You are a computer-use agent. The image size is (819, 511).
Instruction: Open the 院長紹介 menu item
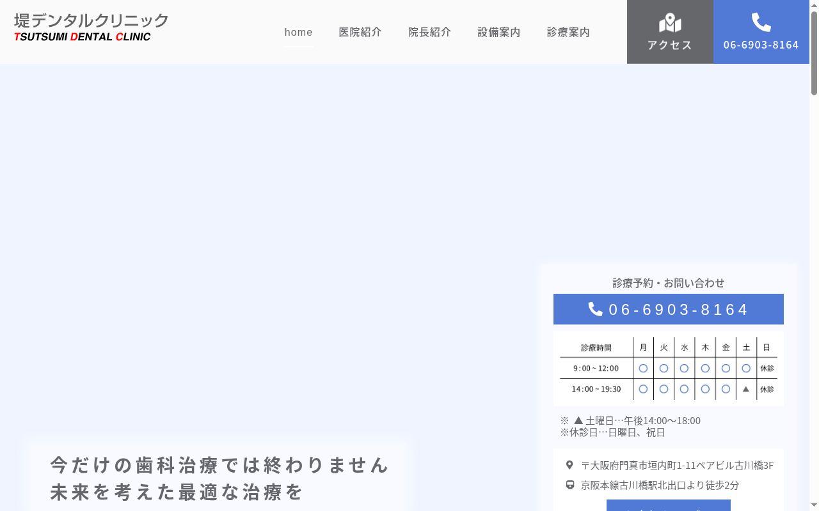pos(429,32)
